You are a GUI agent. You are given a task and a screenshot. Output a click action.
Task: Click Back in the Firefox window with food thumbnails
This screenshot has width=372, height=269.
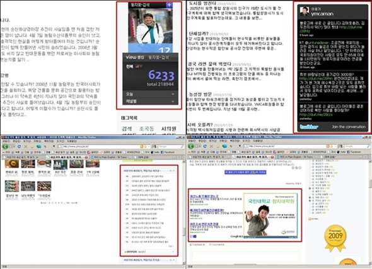pos(5,146)
